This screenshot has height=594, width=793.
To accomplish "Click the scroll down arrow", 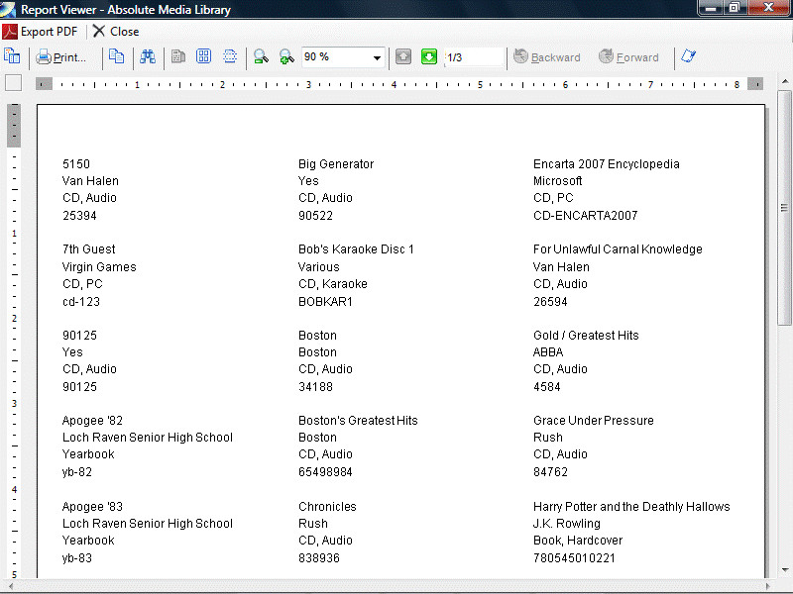I will tap(784, 570).
